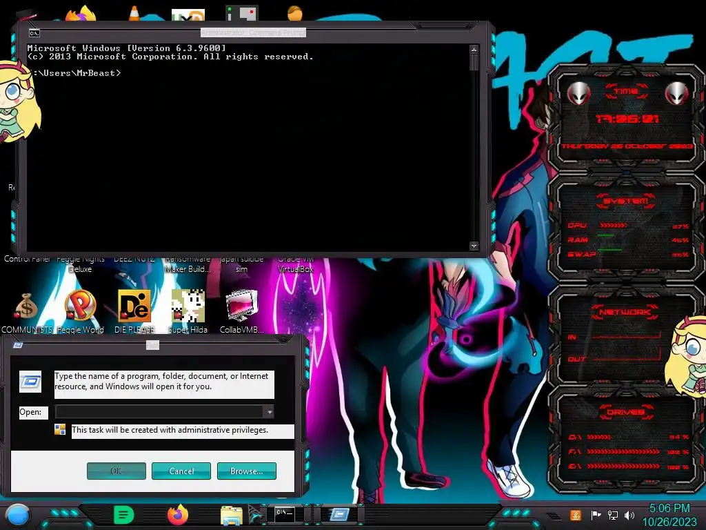Select the DIE PLEASE desktop icon
Viewport: 706px width, 530px height.
(134, 313)
